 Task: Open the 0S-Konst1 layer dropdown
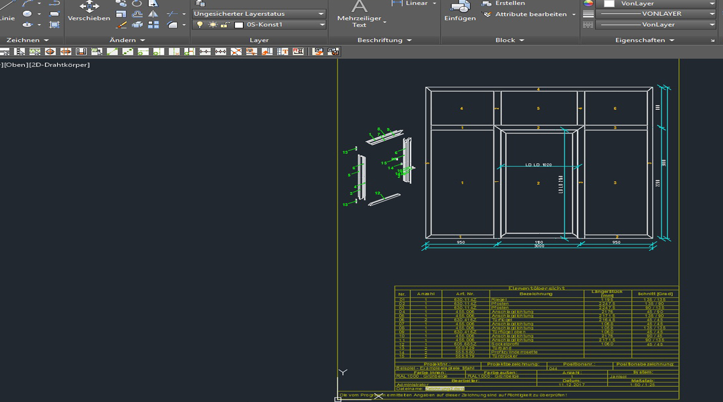[259, 25]
